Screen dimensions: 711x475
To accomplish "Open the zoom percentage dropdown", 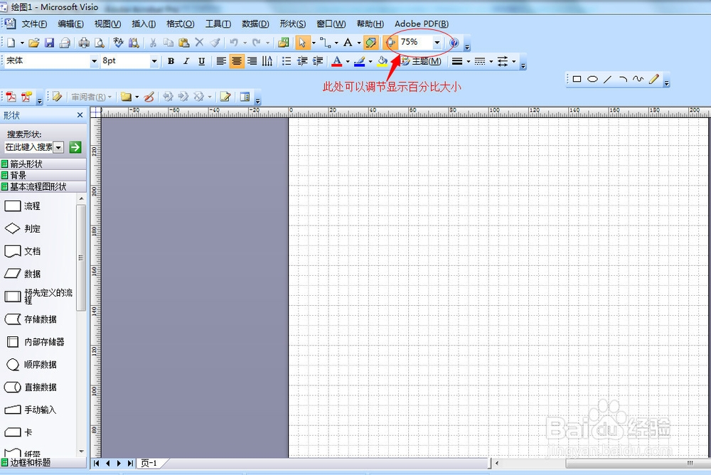I will tap(437, 43).
